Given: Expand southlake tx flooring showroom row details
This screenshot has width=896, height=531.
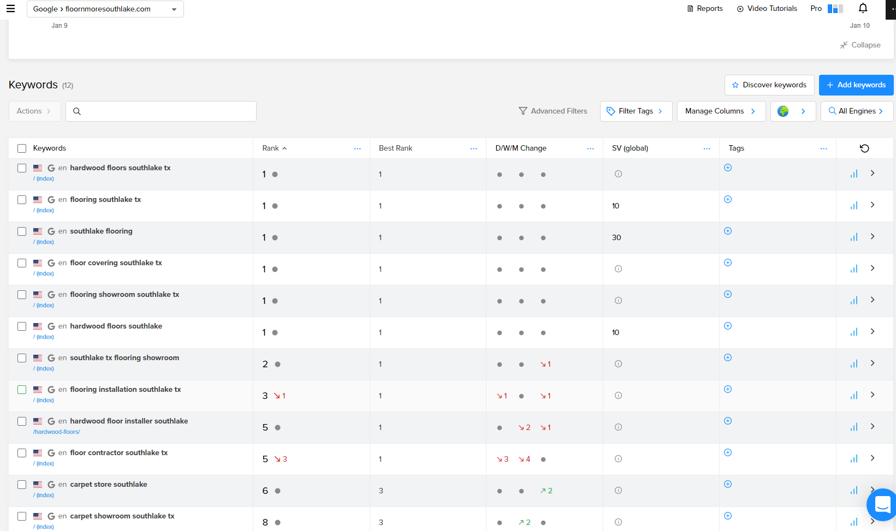Looking at the screenshot, I should (x=873, y=363).
